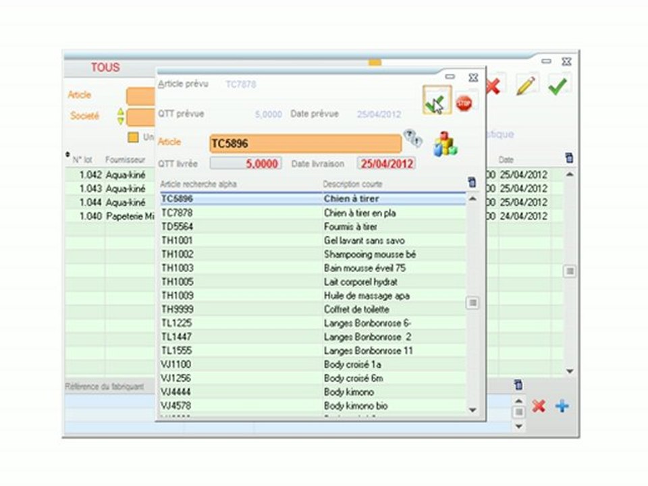Open the colored stock cubes icon
This screenshot has width=648, height=486.
(x=445, y=144)
